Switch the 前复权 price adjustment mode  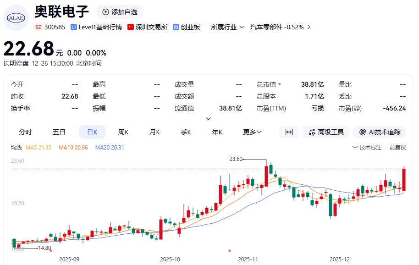[397, 148]
